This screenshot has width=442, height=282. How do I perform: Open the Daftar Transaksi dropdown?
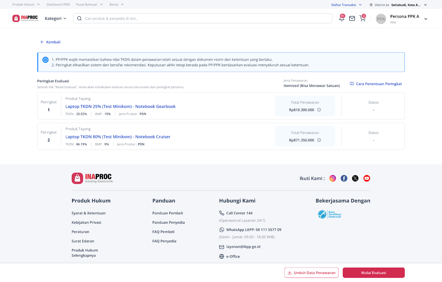pos(346,5)
